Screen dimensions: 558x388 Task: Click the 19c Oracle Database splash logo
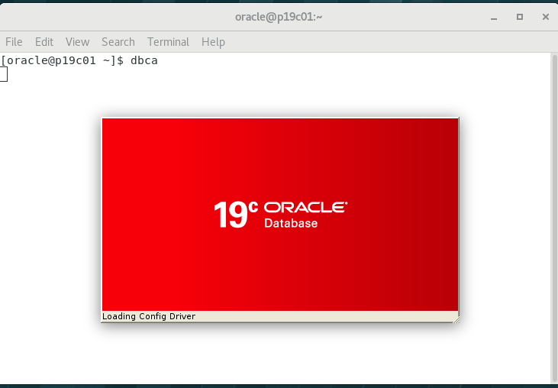coord(280,215)
